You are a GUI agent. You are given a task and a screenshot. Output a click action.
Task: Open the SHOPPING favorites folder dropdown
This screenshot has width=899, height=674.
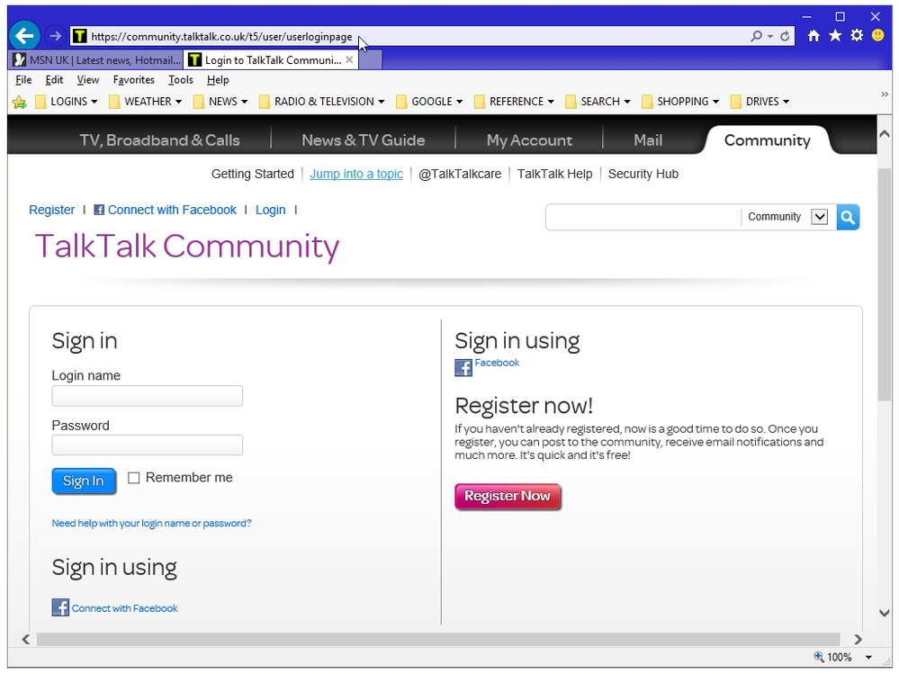coord(680,102)
